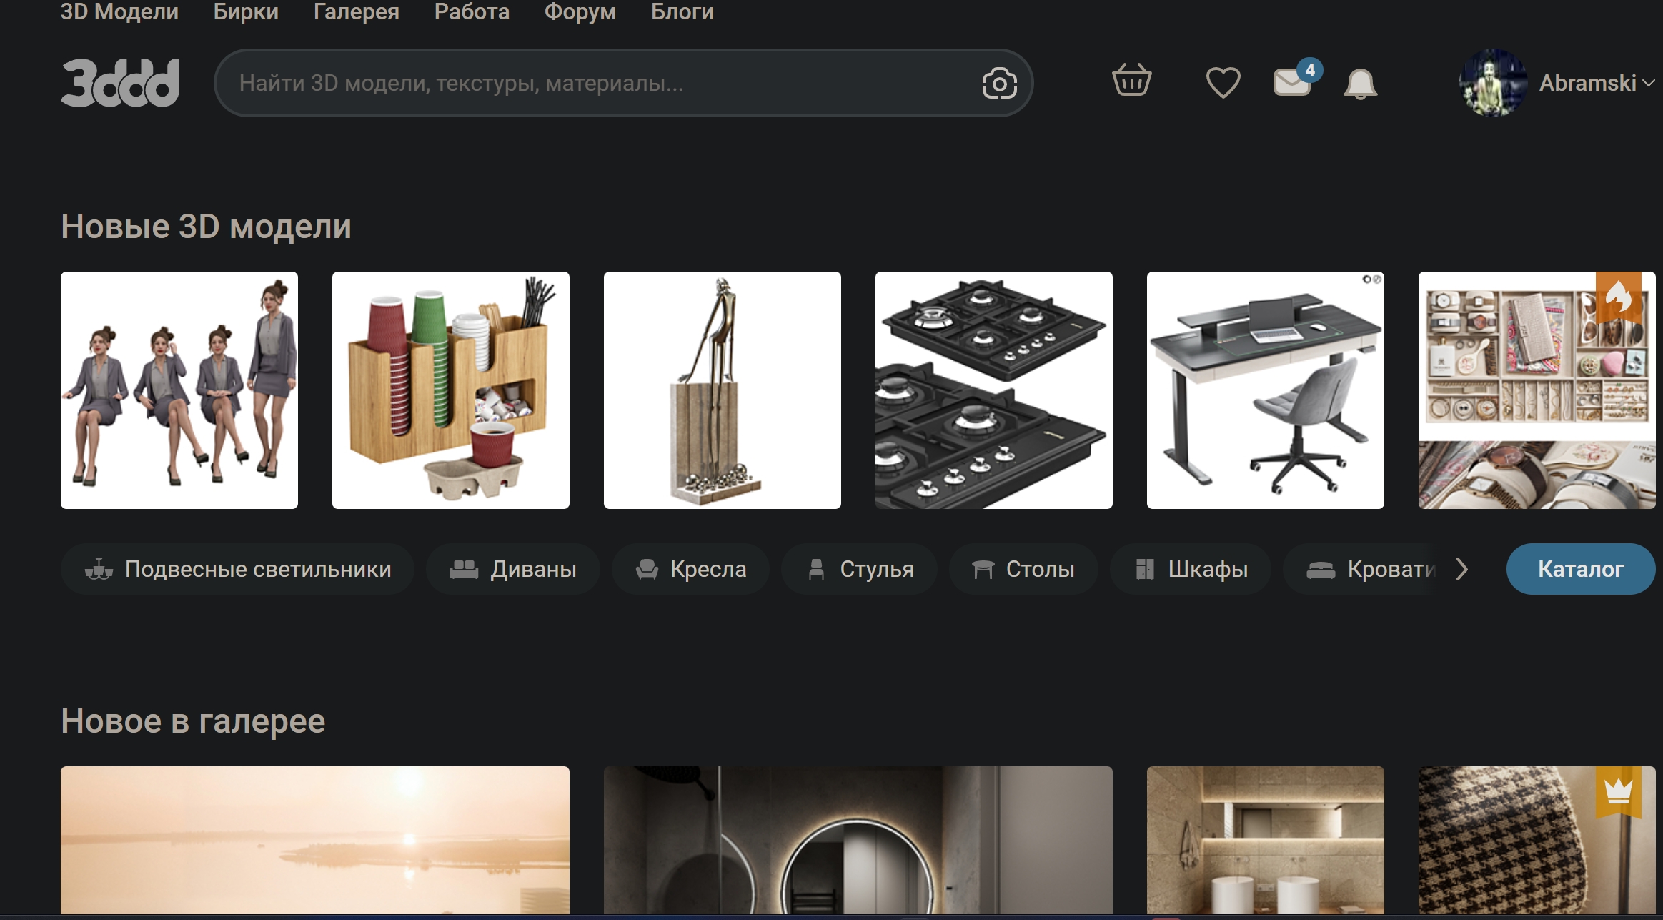Open messages envelope with badge
The width and height of the screenshot is (1663, 920).
1294,80
